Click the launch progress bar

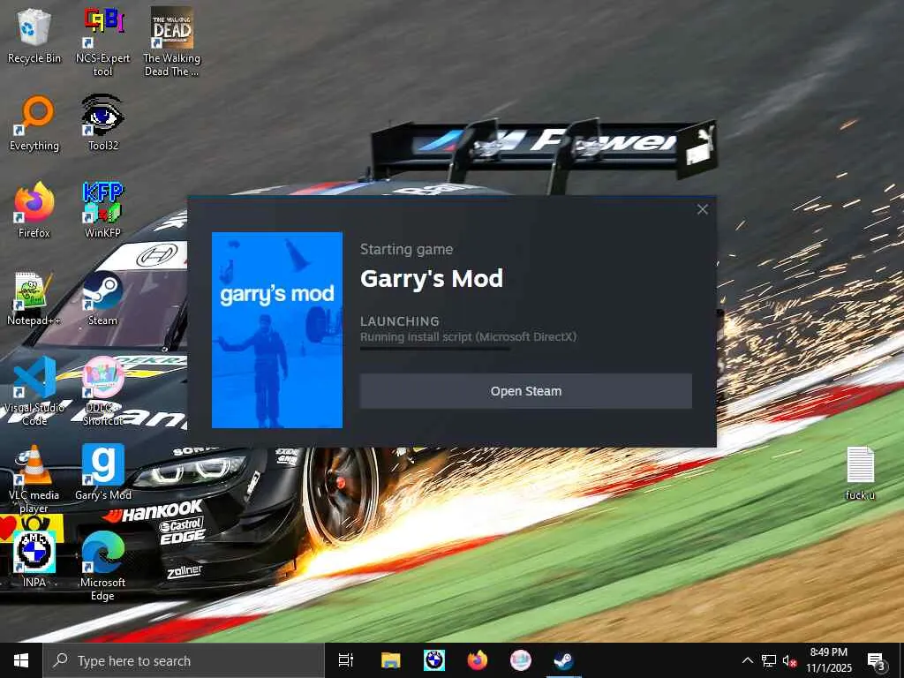(435, 348)
